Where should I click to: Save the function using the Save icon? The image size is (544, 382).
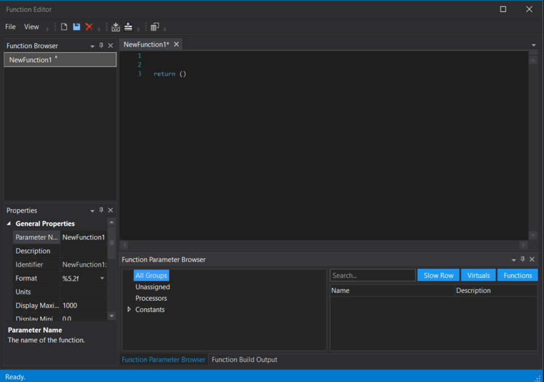tap(76, 27)
